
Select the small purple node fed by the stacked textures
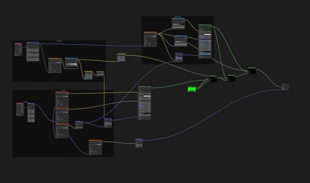click(79, 125)
